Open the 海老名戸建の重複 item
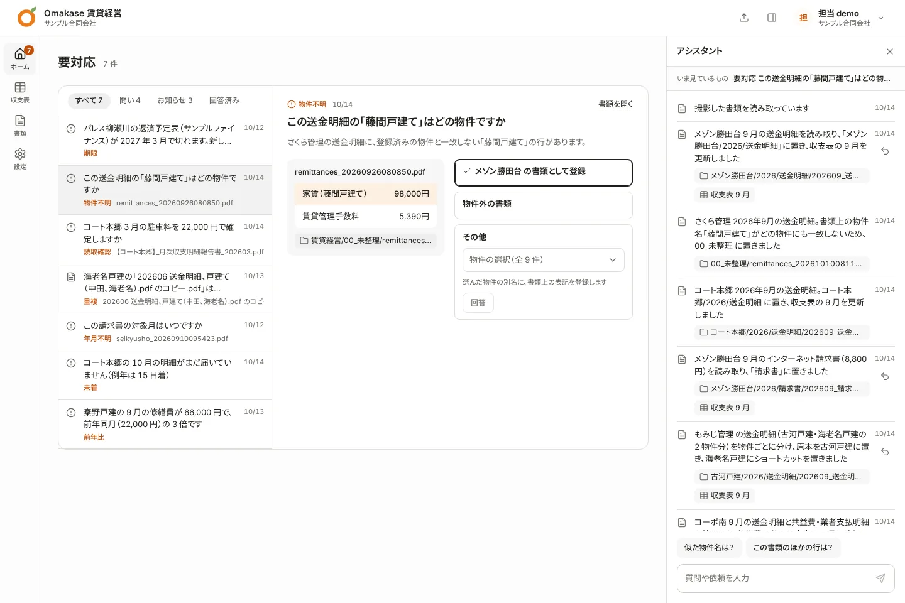The height and width of the screenshot is (603, 905). 165,289
